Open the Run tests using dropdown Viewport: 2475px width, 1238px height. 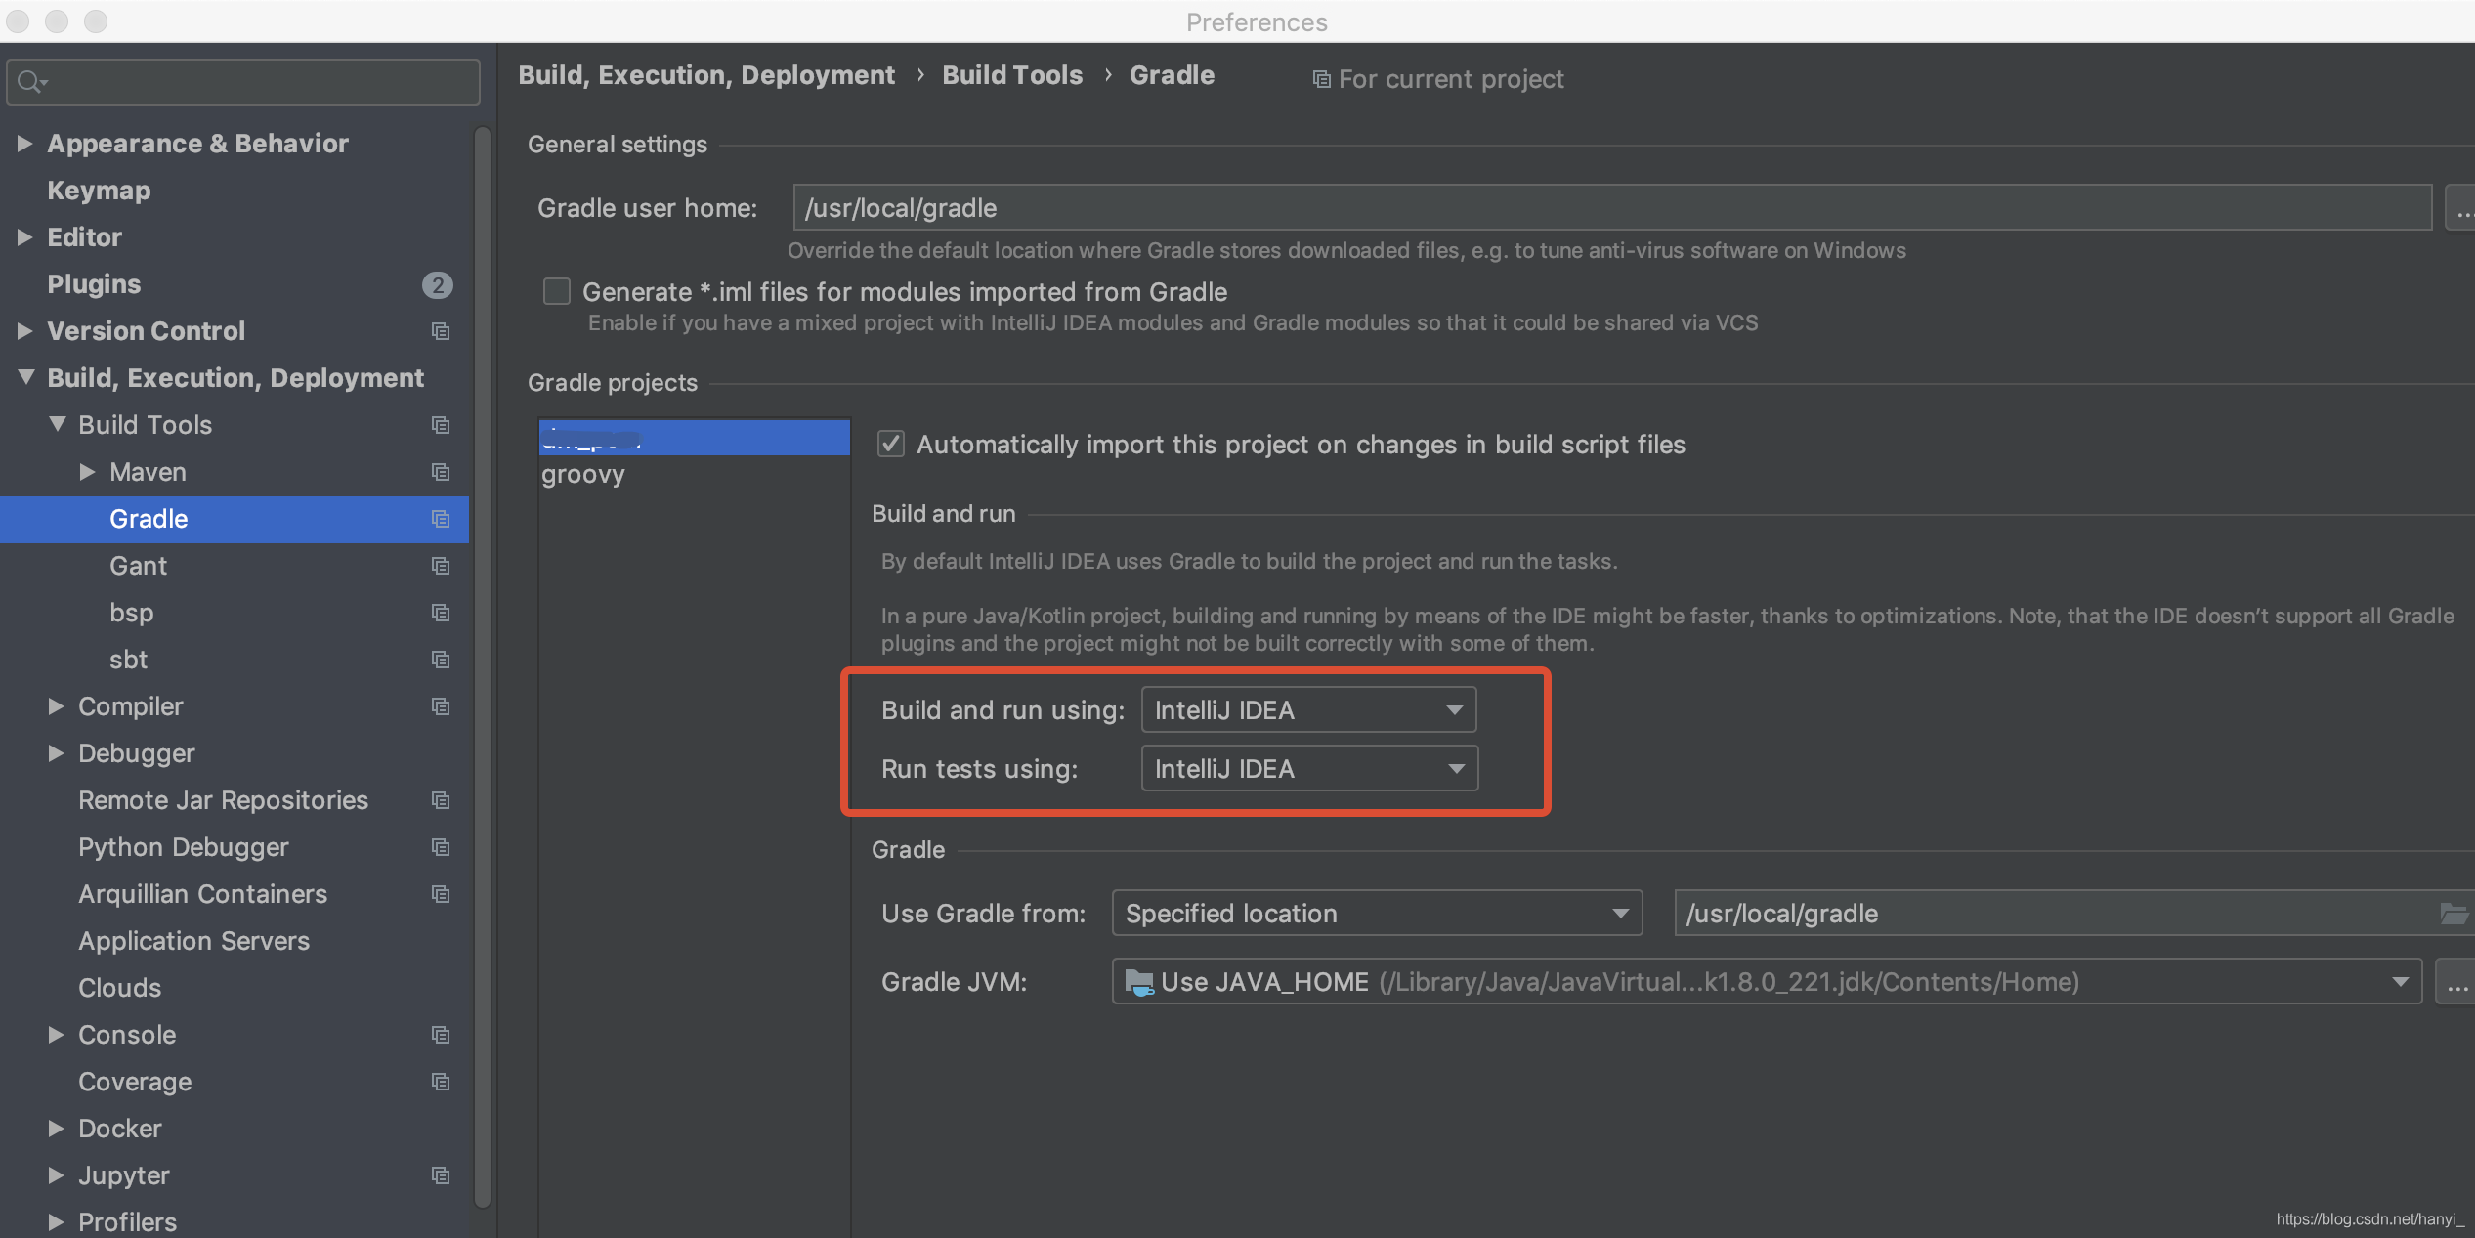click(1309, 769)
